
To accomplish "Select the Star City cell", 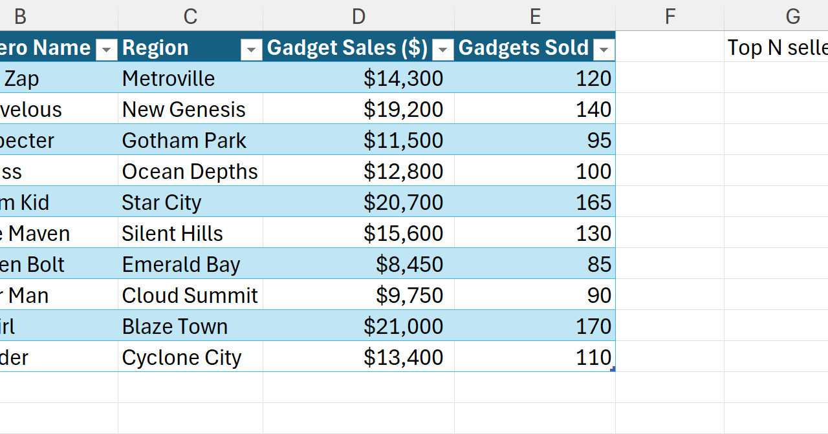I will 190,202.
